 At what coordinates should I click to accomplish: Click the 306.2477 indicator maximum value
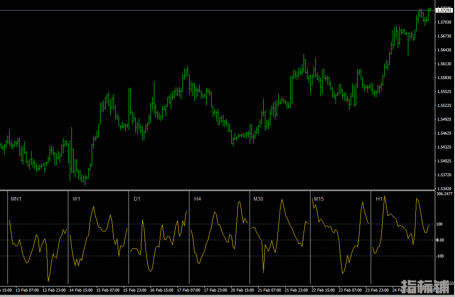[444, 194]
